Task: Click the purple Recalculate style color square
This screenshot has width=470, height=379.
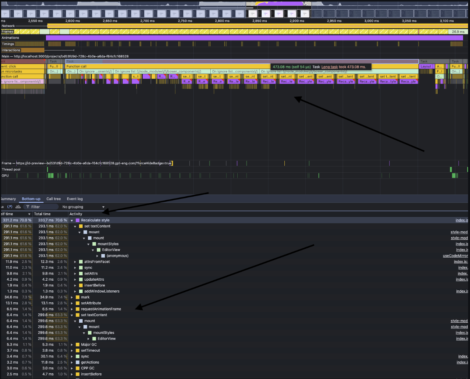Action: [x=78, y=220]
